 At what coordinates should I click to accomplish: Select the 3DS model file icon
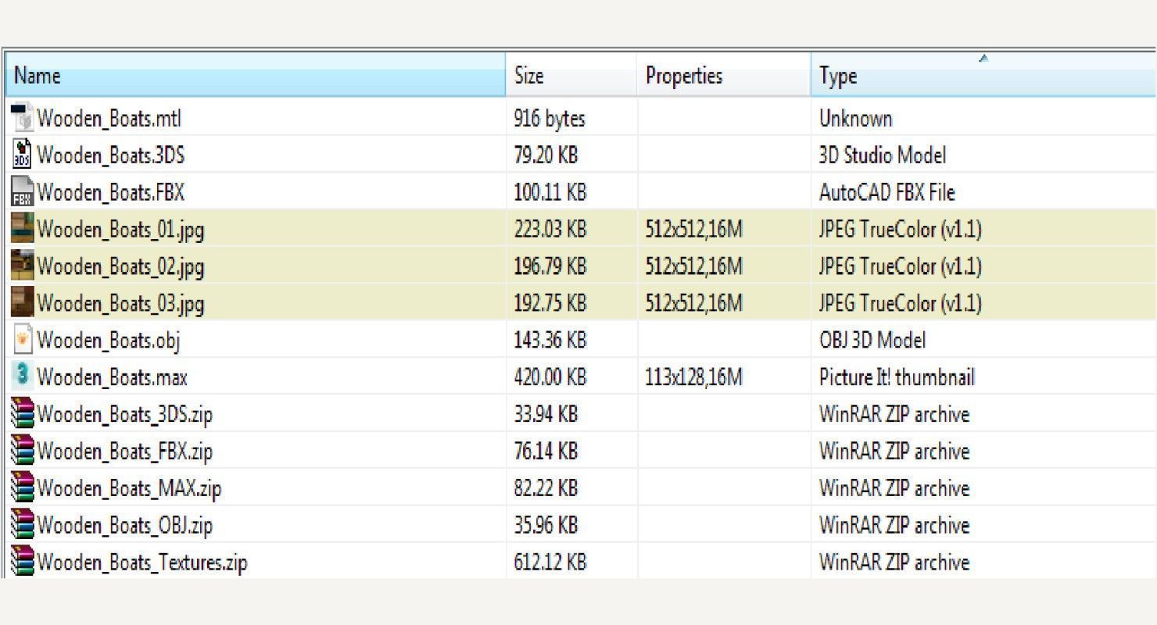click(23, 155)
